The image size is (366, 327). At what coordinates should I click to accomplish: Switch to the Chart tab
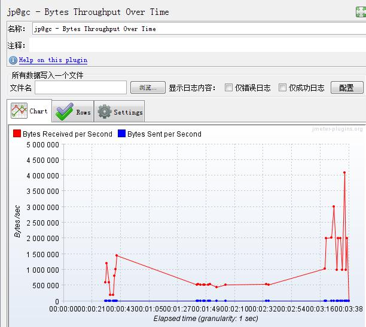(30, 111)
